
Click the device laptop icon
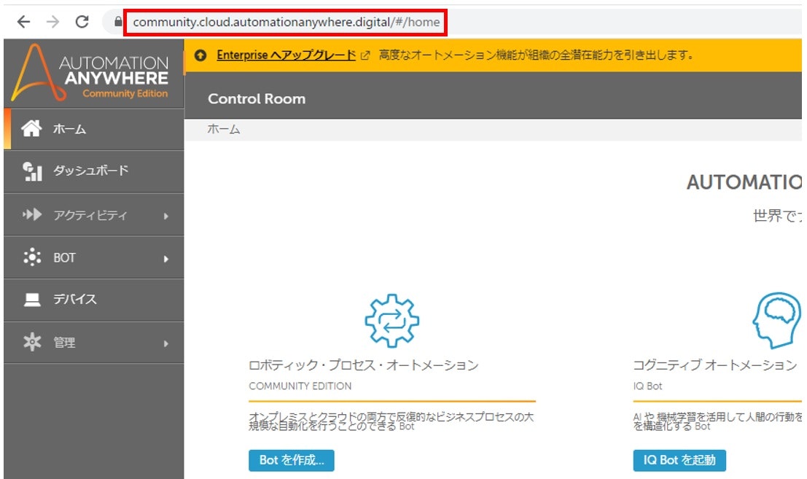(32, 300)
